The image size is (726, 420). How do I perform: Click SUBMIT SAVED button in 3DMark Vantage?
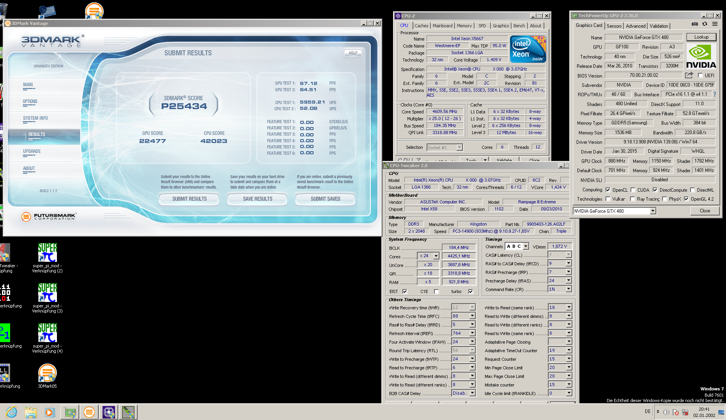point(326,199)
